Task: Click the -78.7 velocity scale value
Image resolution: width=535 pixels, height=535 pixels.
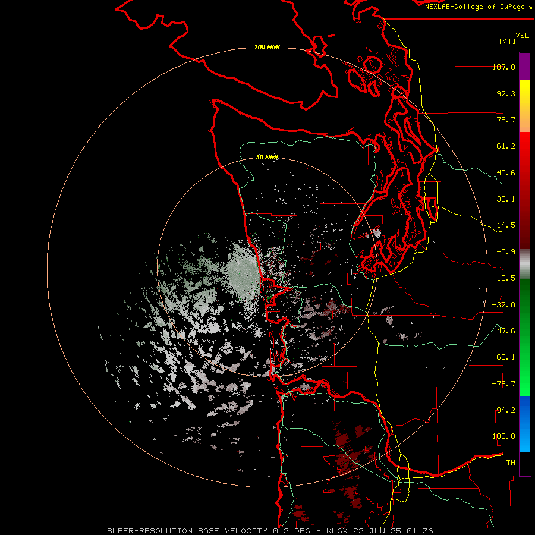Action: [x=503, y=384]
